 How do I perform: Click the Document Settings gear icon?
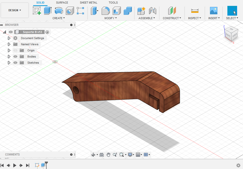[x=15, y=38]
